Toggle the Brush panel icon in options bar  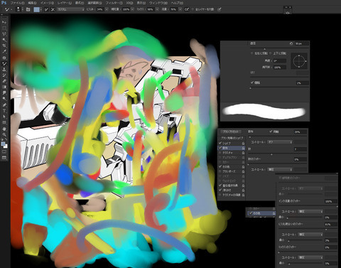(28, 9)
